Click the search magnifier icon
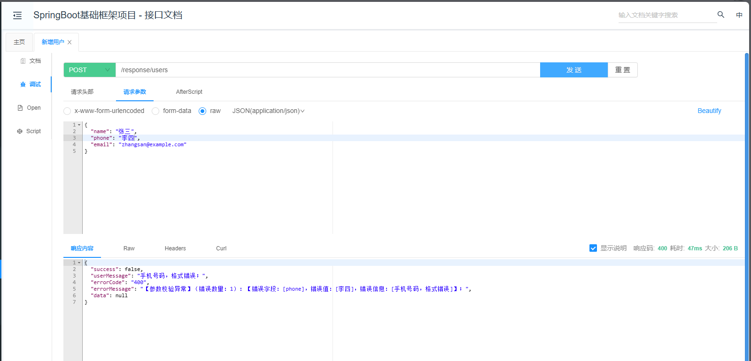The height and width of the screenshot is (361, 751). point(721,15)
